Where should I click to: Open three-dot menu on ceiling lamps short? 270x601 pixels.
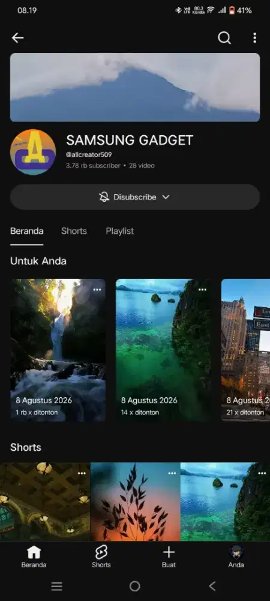(x=82, y=474)
